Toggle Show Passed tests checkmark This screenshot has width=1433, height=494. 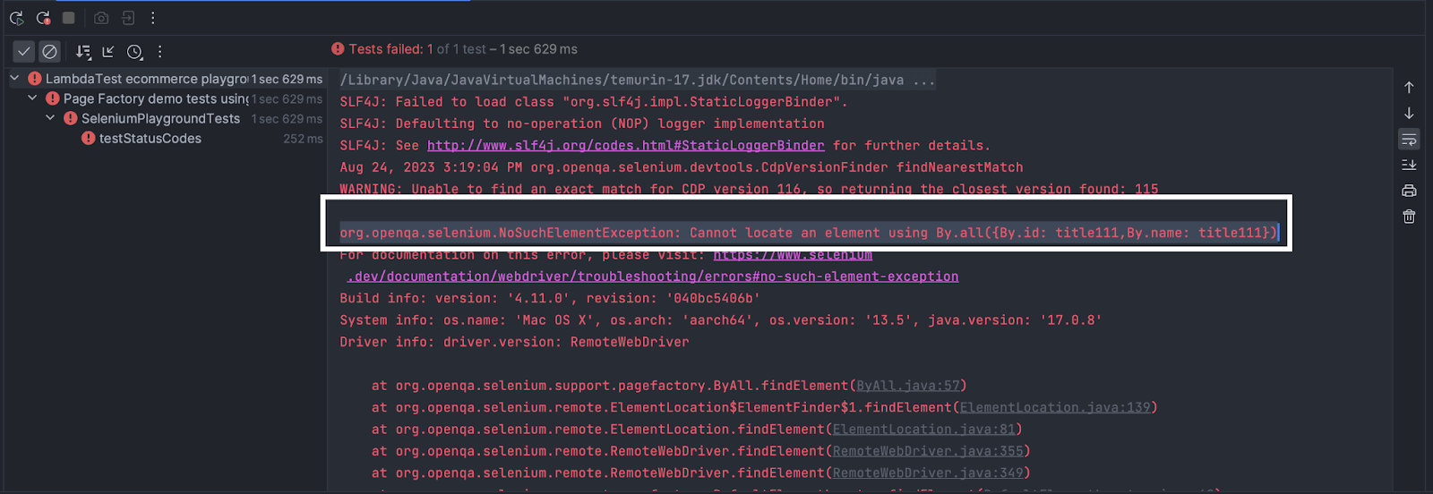click(24, 52)
